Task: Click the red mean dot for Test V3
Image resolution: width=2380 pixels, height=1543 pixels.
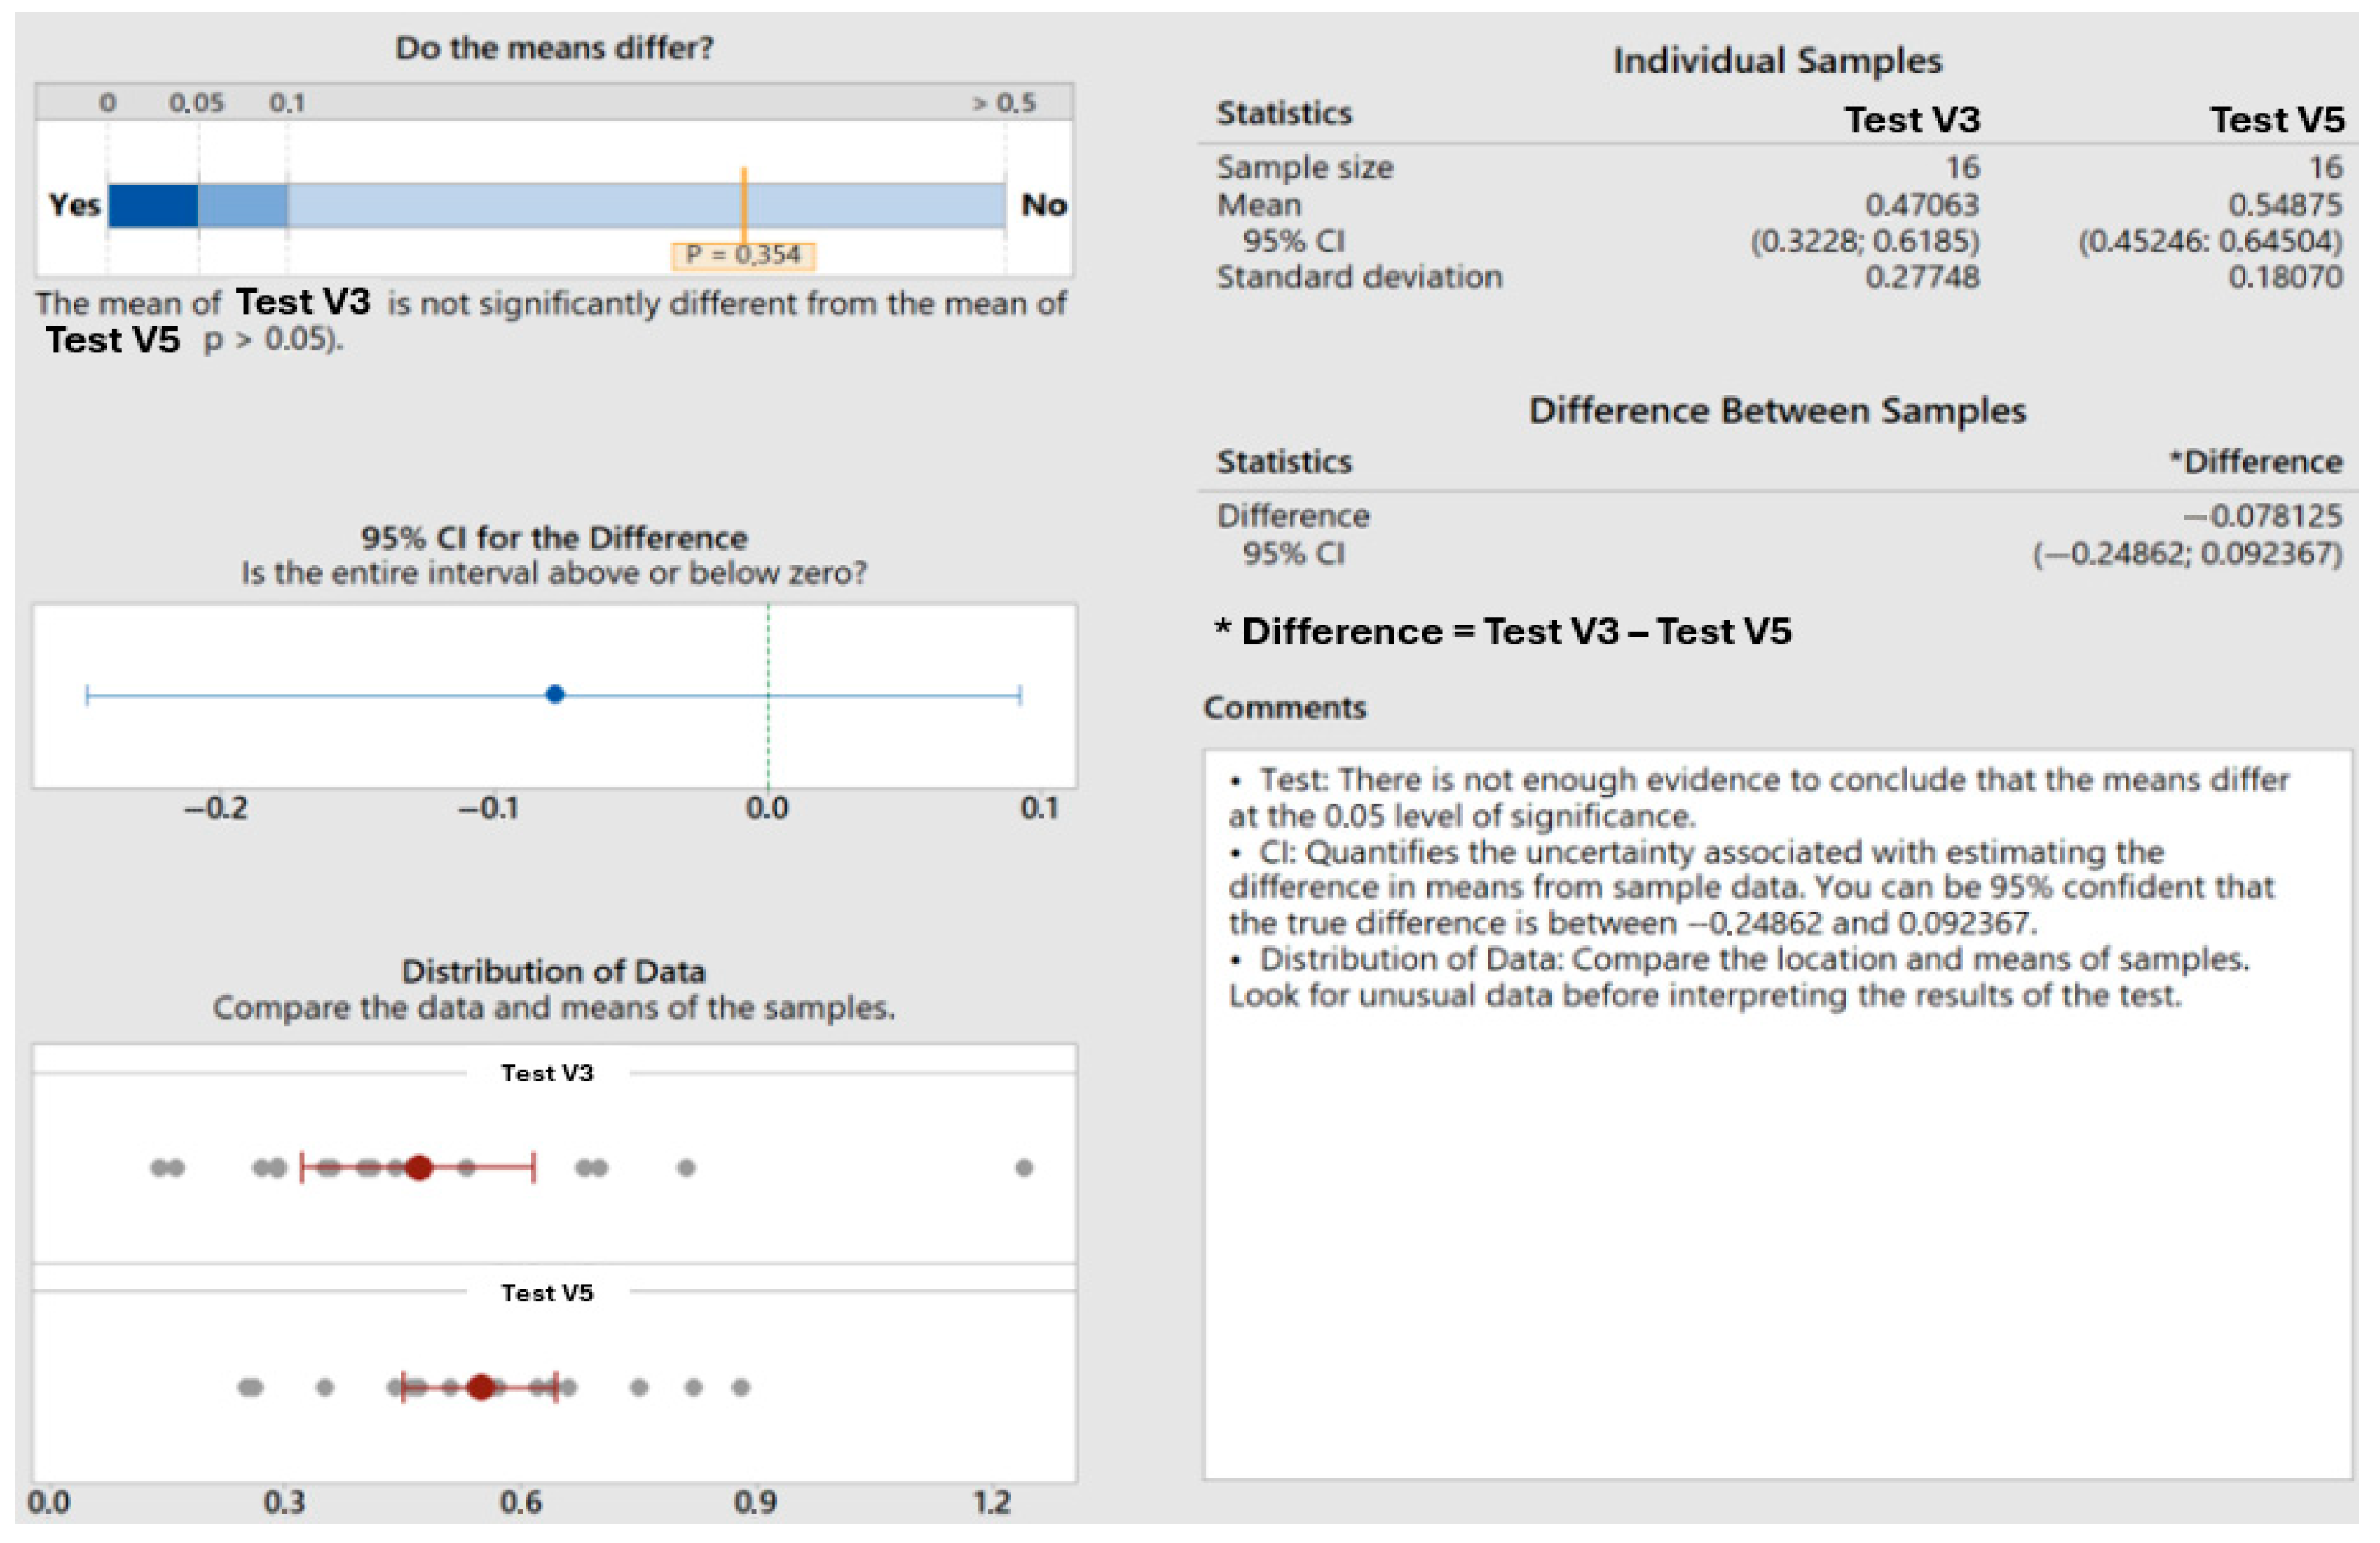Action: click(419, 1167)
